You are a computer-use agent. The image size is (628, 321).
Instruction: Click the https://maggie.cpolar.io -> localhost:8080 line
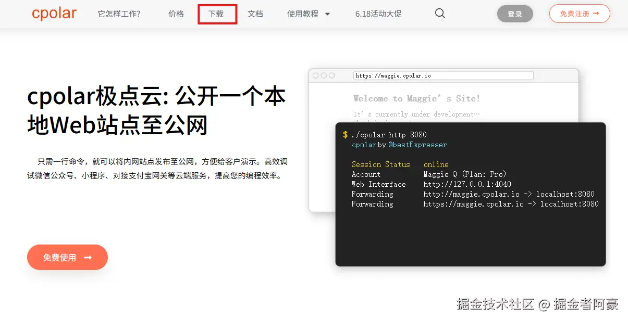coord(511,204)
